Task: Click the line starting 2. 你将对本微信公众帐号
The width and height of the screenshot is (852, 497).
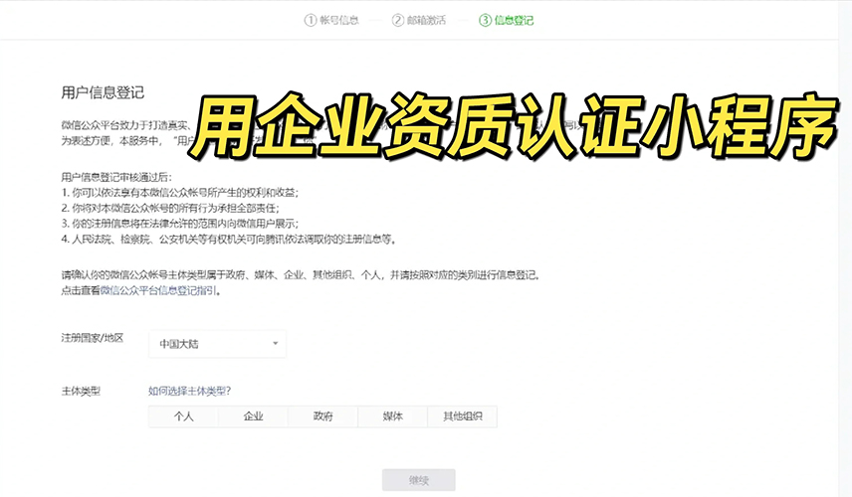Action: coord(170,208)
